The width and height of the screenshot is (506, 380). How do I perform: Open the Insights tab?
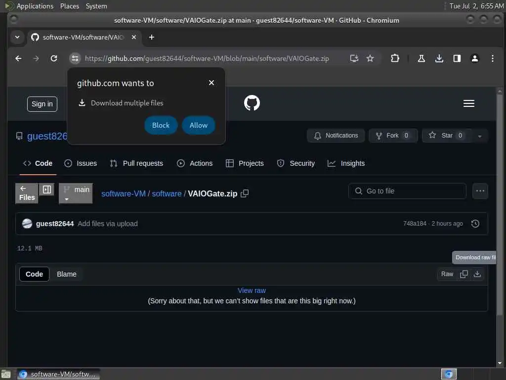[x=346, y=163]
